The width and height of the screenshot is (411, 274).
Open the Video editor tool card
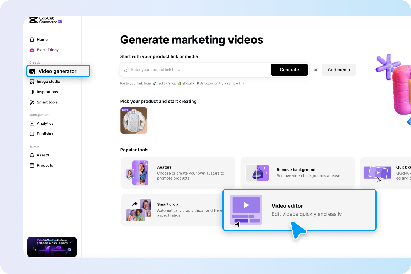click(300, 210)
